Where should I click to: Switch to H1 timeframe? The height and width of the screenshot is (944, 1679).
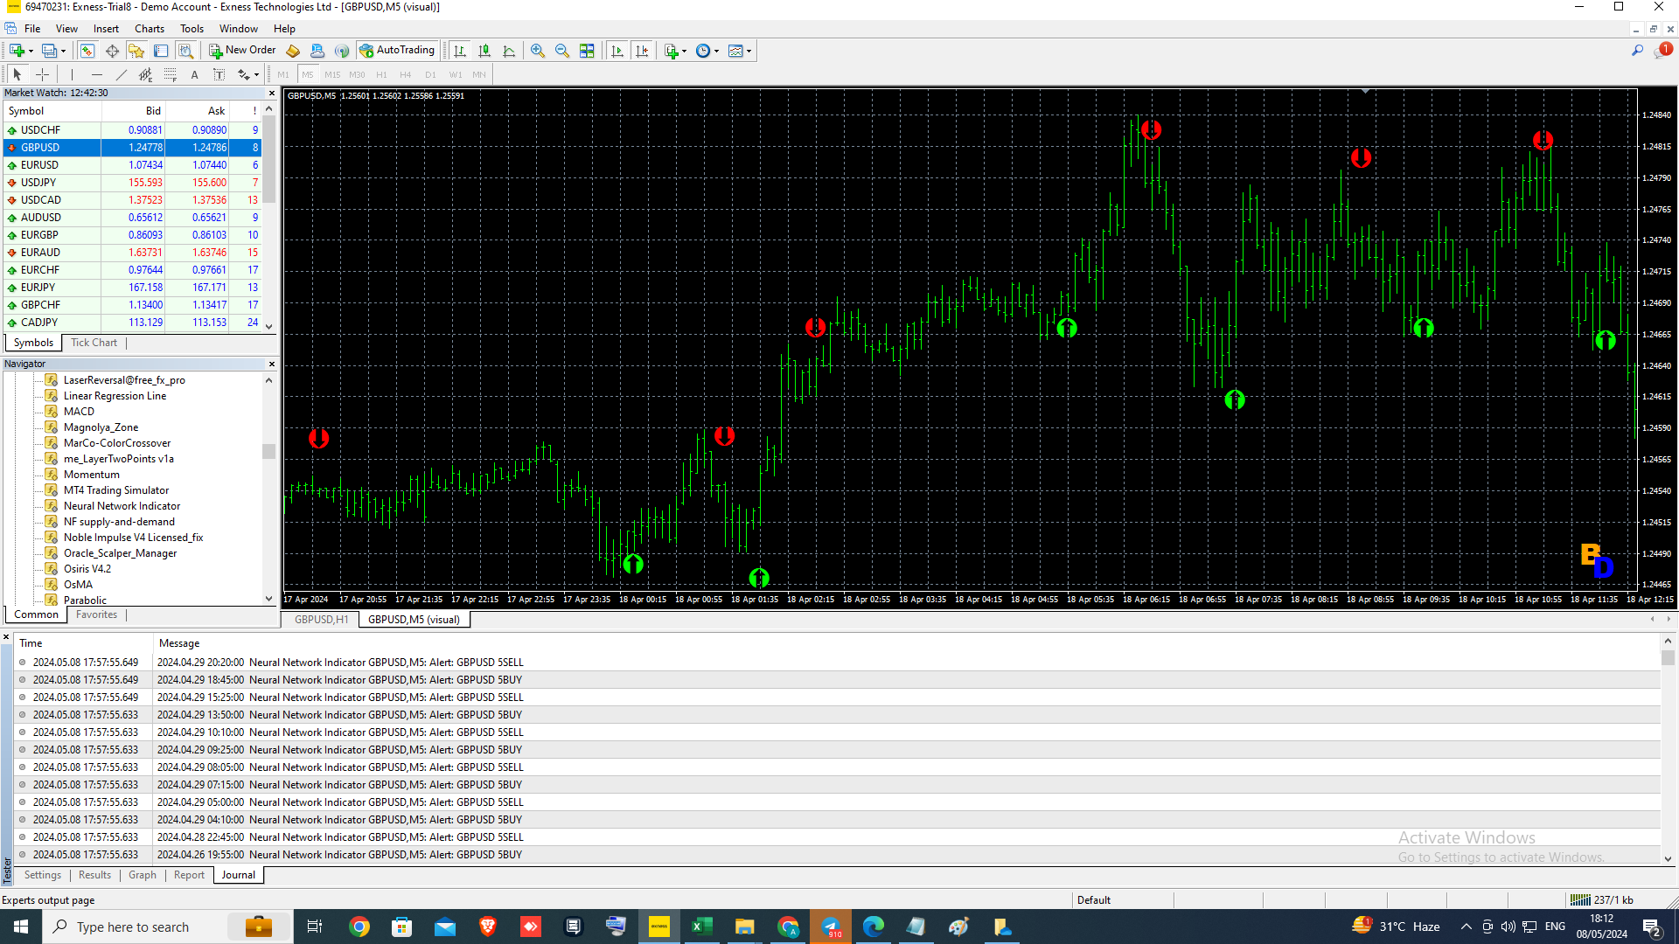[380, 73]
